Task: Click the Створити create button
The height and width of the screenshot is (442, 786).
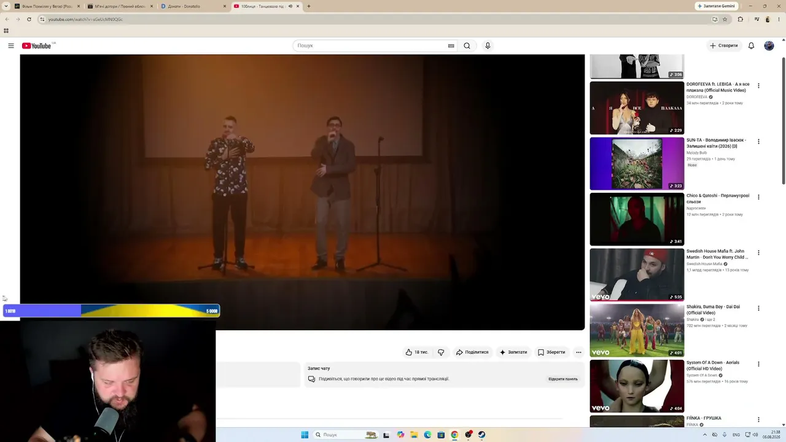Action: coord(723,45)
